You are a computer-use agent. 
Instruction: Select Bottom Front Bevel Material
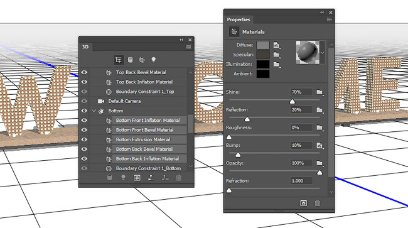[x=144, y=130]
